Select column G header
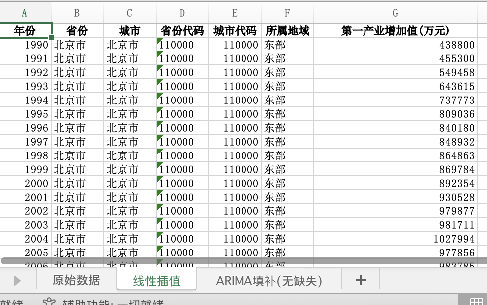 point(395,13)
